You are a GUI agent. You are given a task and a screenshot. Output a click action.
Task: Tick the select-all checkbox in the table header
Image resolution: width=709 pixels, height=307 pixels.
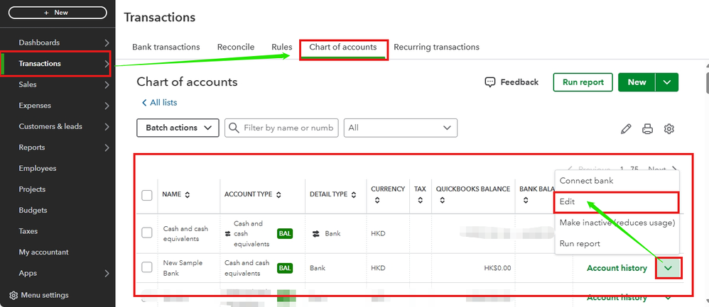(x=146, y=196)
